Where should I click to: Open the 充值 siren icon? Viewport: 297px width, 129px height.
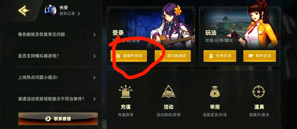[126, 92]
